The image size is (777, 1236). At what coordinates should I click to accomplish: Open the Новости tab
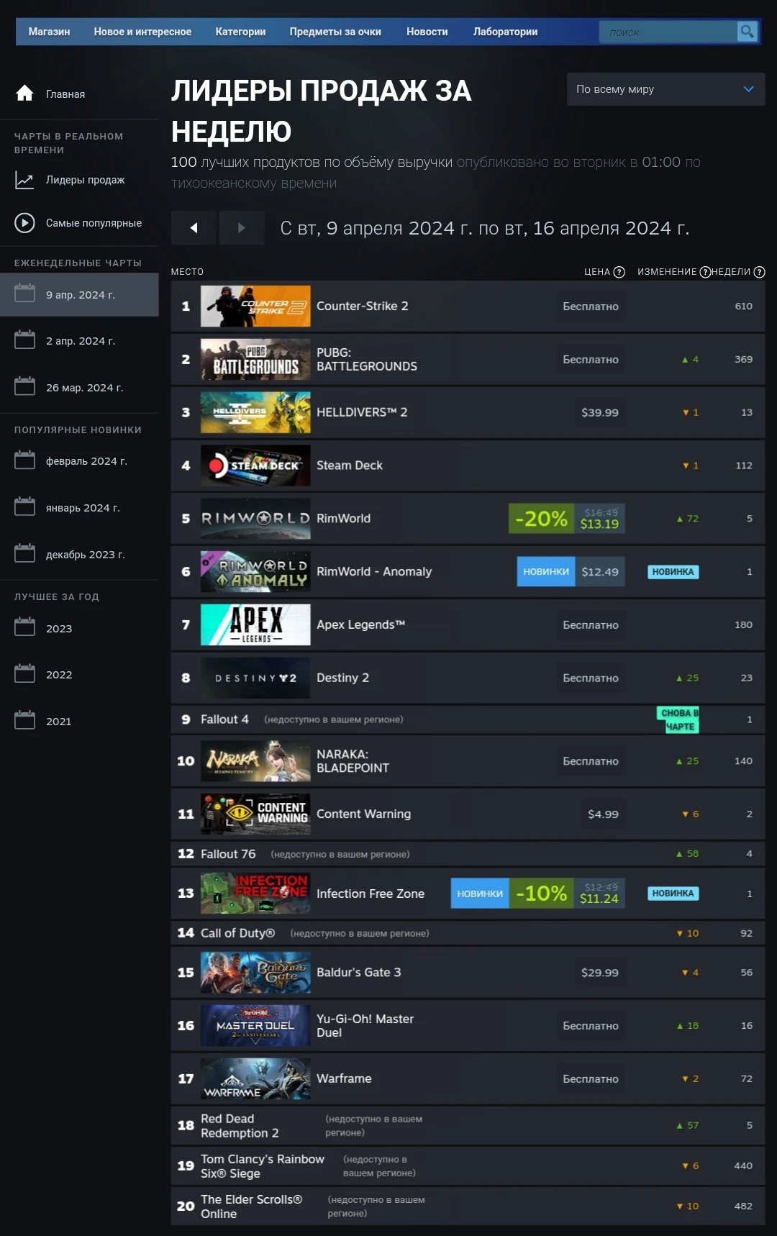pos(427,32)
